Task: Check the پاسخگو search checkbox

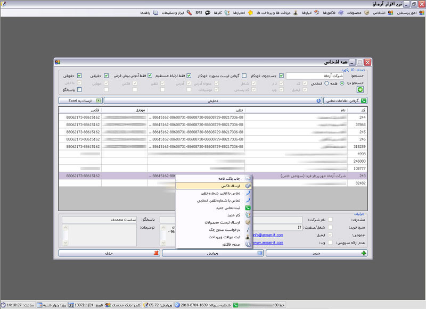Action: pyautogui.click(x=79, y=89)
